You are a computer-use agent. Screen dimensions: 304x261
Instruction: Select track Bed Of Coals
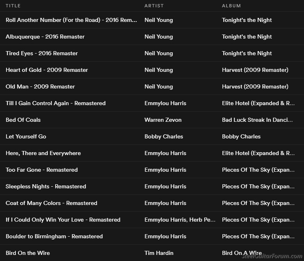(x=23, y=120)
